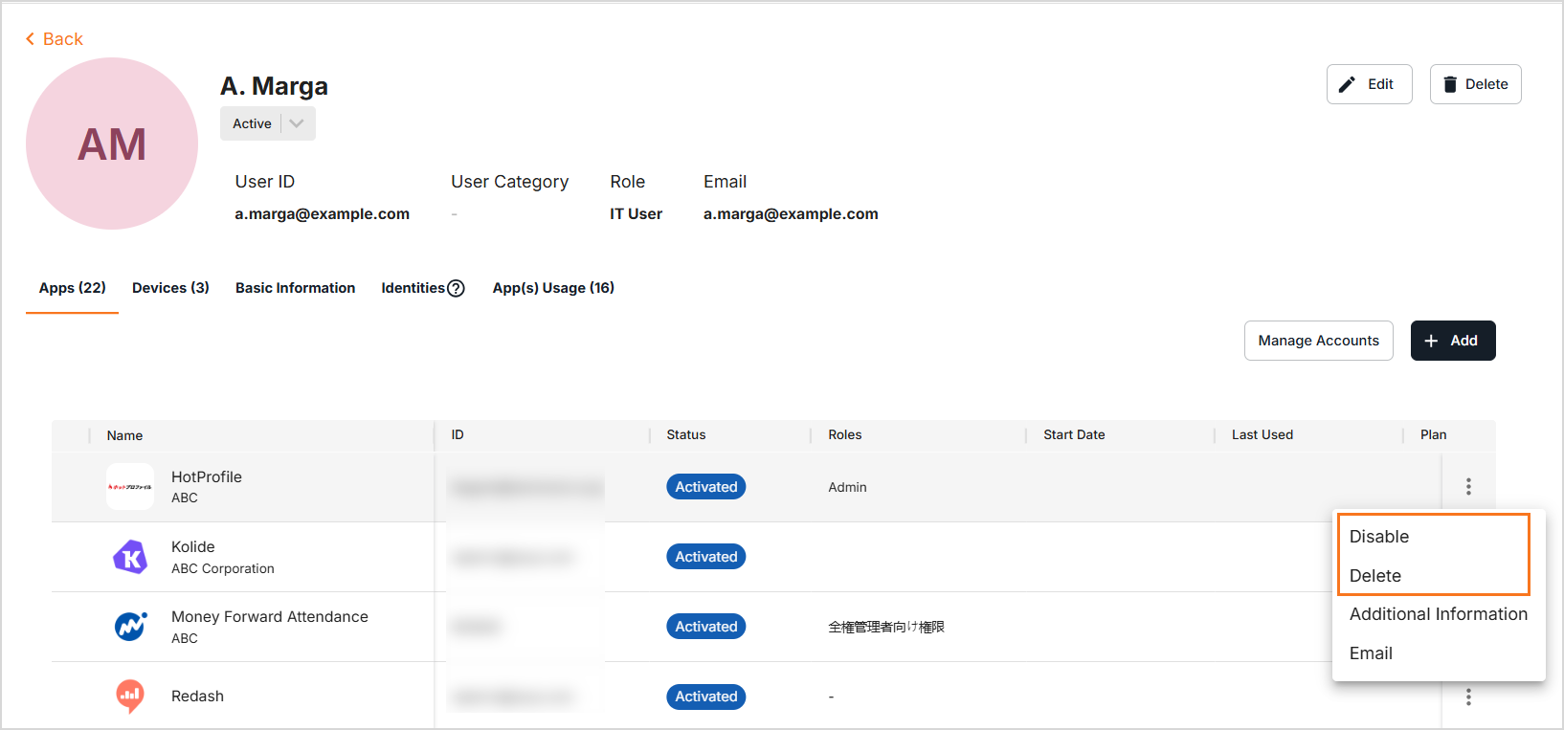This screenshot has width=1564, height=730.
Task: Open the Basic Information tab
Action: click(x=295, y=288)
